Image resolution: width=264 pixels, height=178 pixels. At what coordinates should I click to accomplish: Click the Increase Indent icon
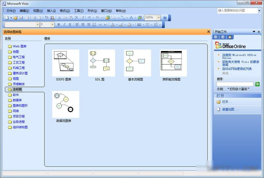(106, 25)
